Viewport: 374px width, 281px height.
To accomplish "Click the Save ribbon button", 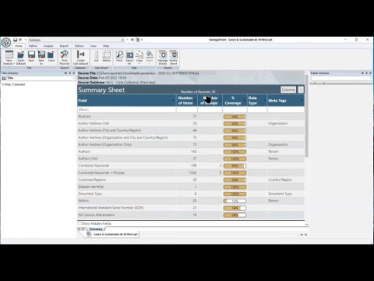I will click(31, 56).
